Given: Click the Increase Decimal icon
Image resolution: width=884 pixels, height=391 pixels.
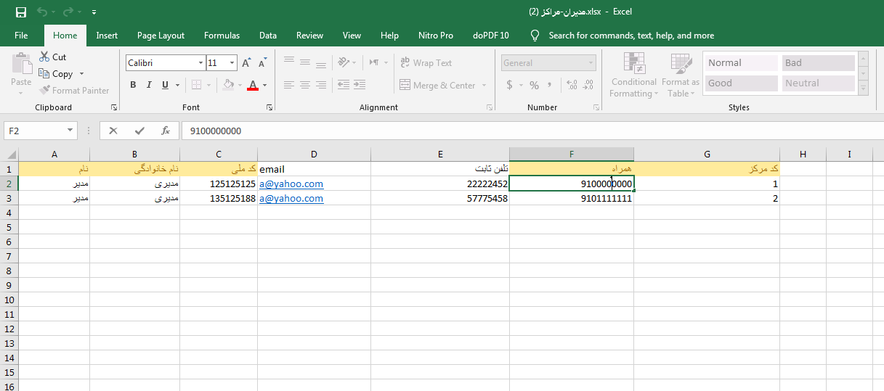Looking at the screenshot, I should [572, 85].
